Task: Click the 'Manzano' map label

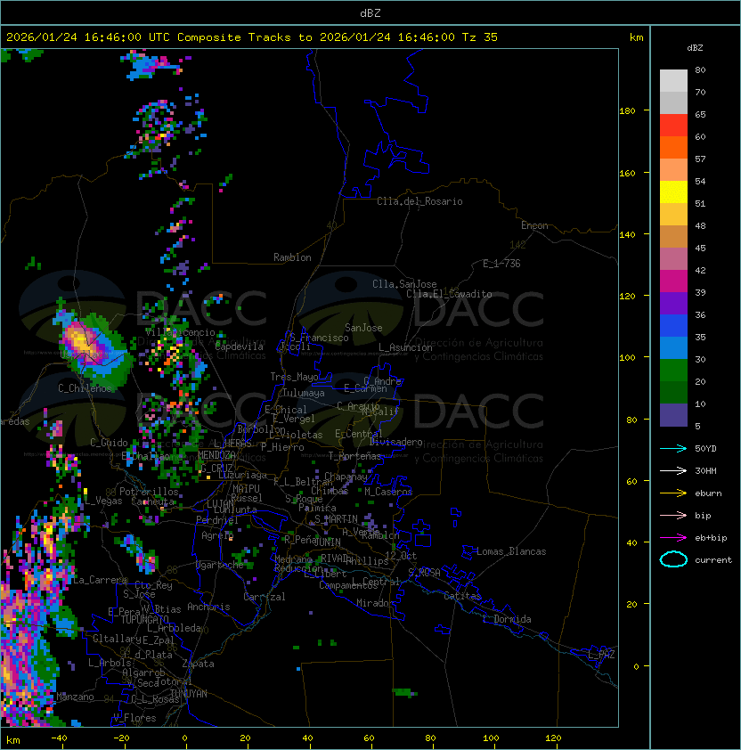Action: coord(75,697)
